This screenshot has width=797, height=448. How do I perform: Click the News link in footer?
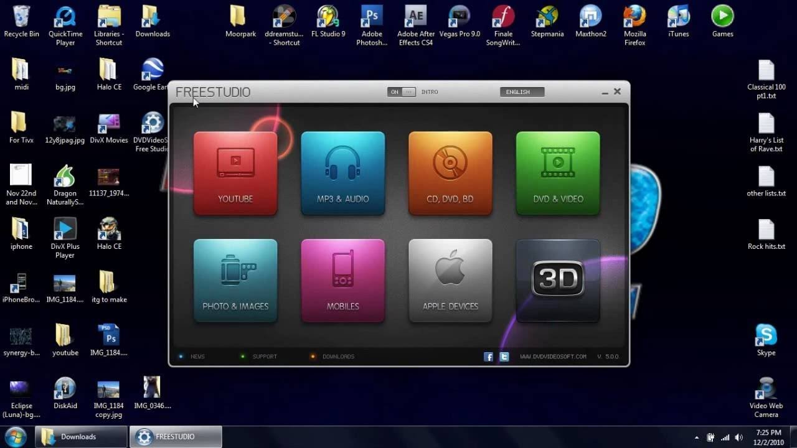coord(197,357)
